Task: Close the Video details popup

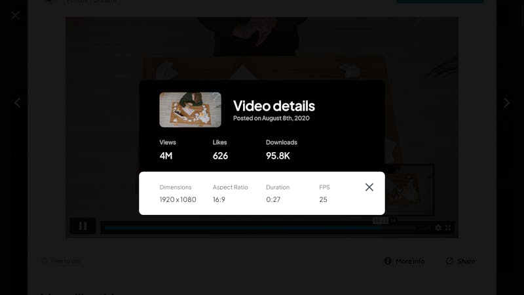Action: coord(369,187)
